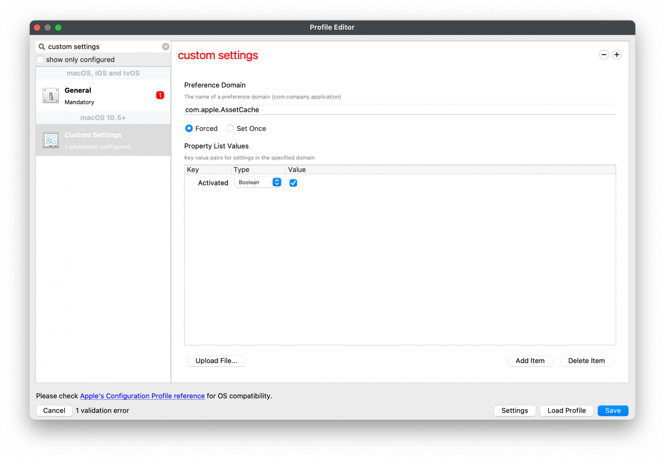The width and height of the screenshot is (665, 459).
Task: Click the macOS 10.5+ section header
Action: [x=103, y=118]
